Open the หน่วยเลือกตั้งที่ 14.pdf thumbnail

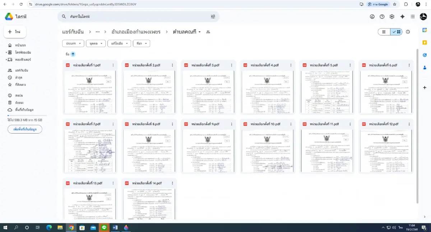(x=149, y=204)
